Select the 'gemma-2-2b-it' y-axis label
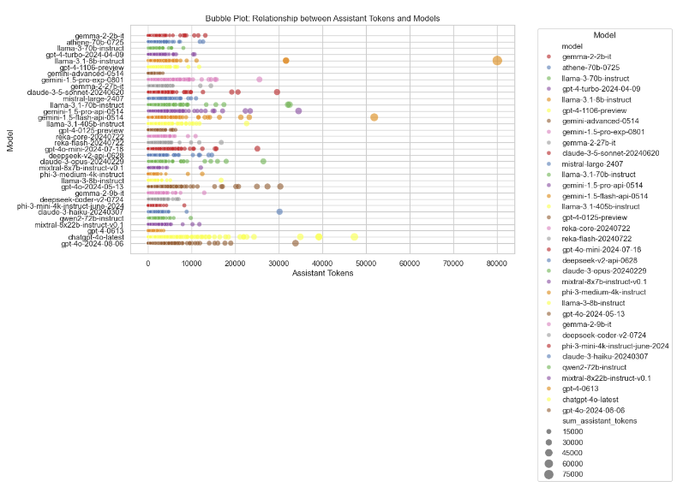 99,36
